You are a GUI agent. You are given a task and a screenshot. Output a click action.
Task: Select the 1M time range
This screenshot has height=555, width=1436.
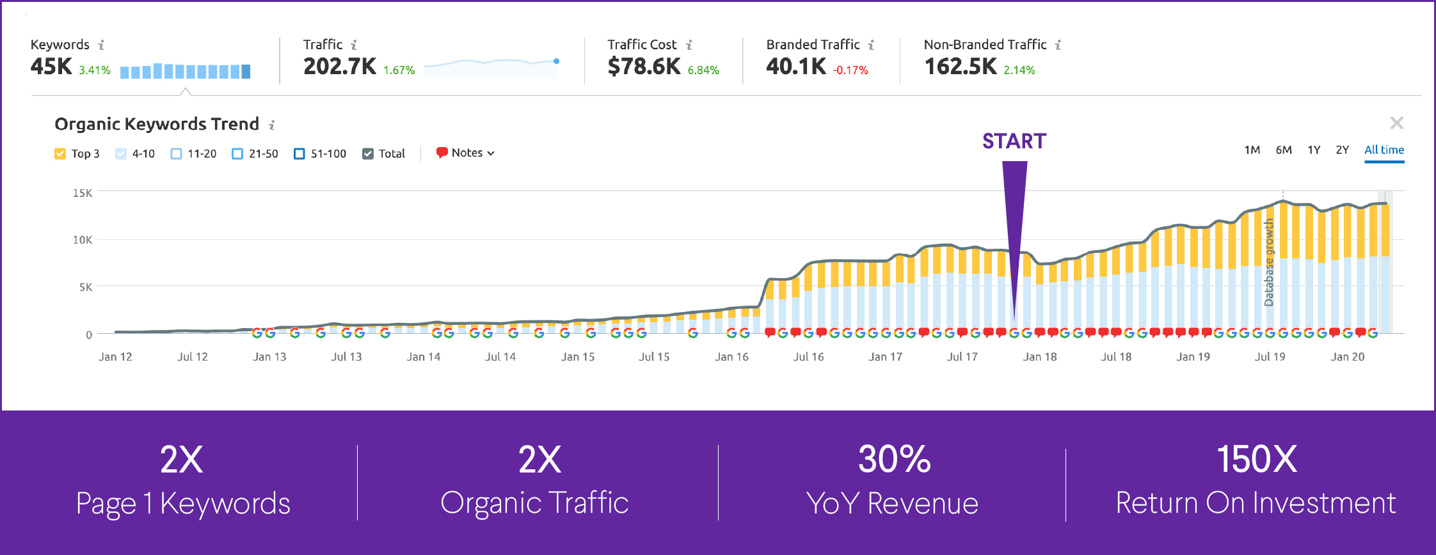tap(1252, 150)
